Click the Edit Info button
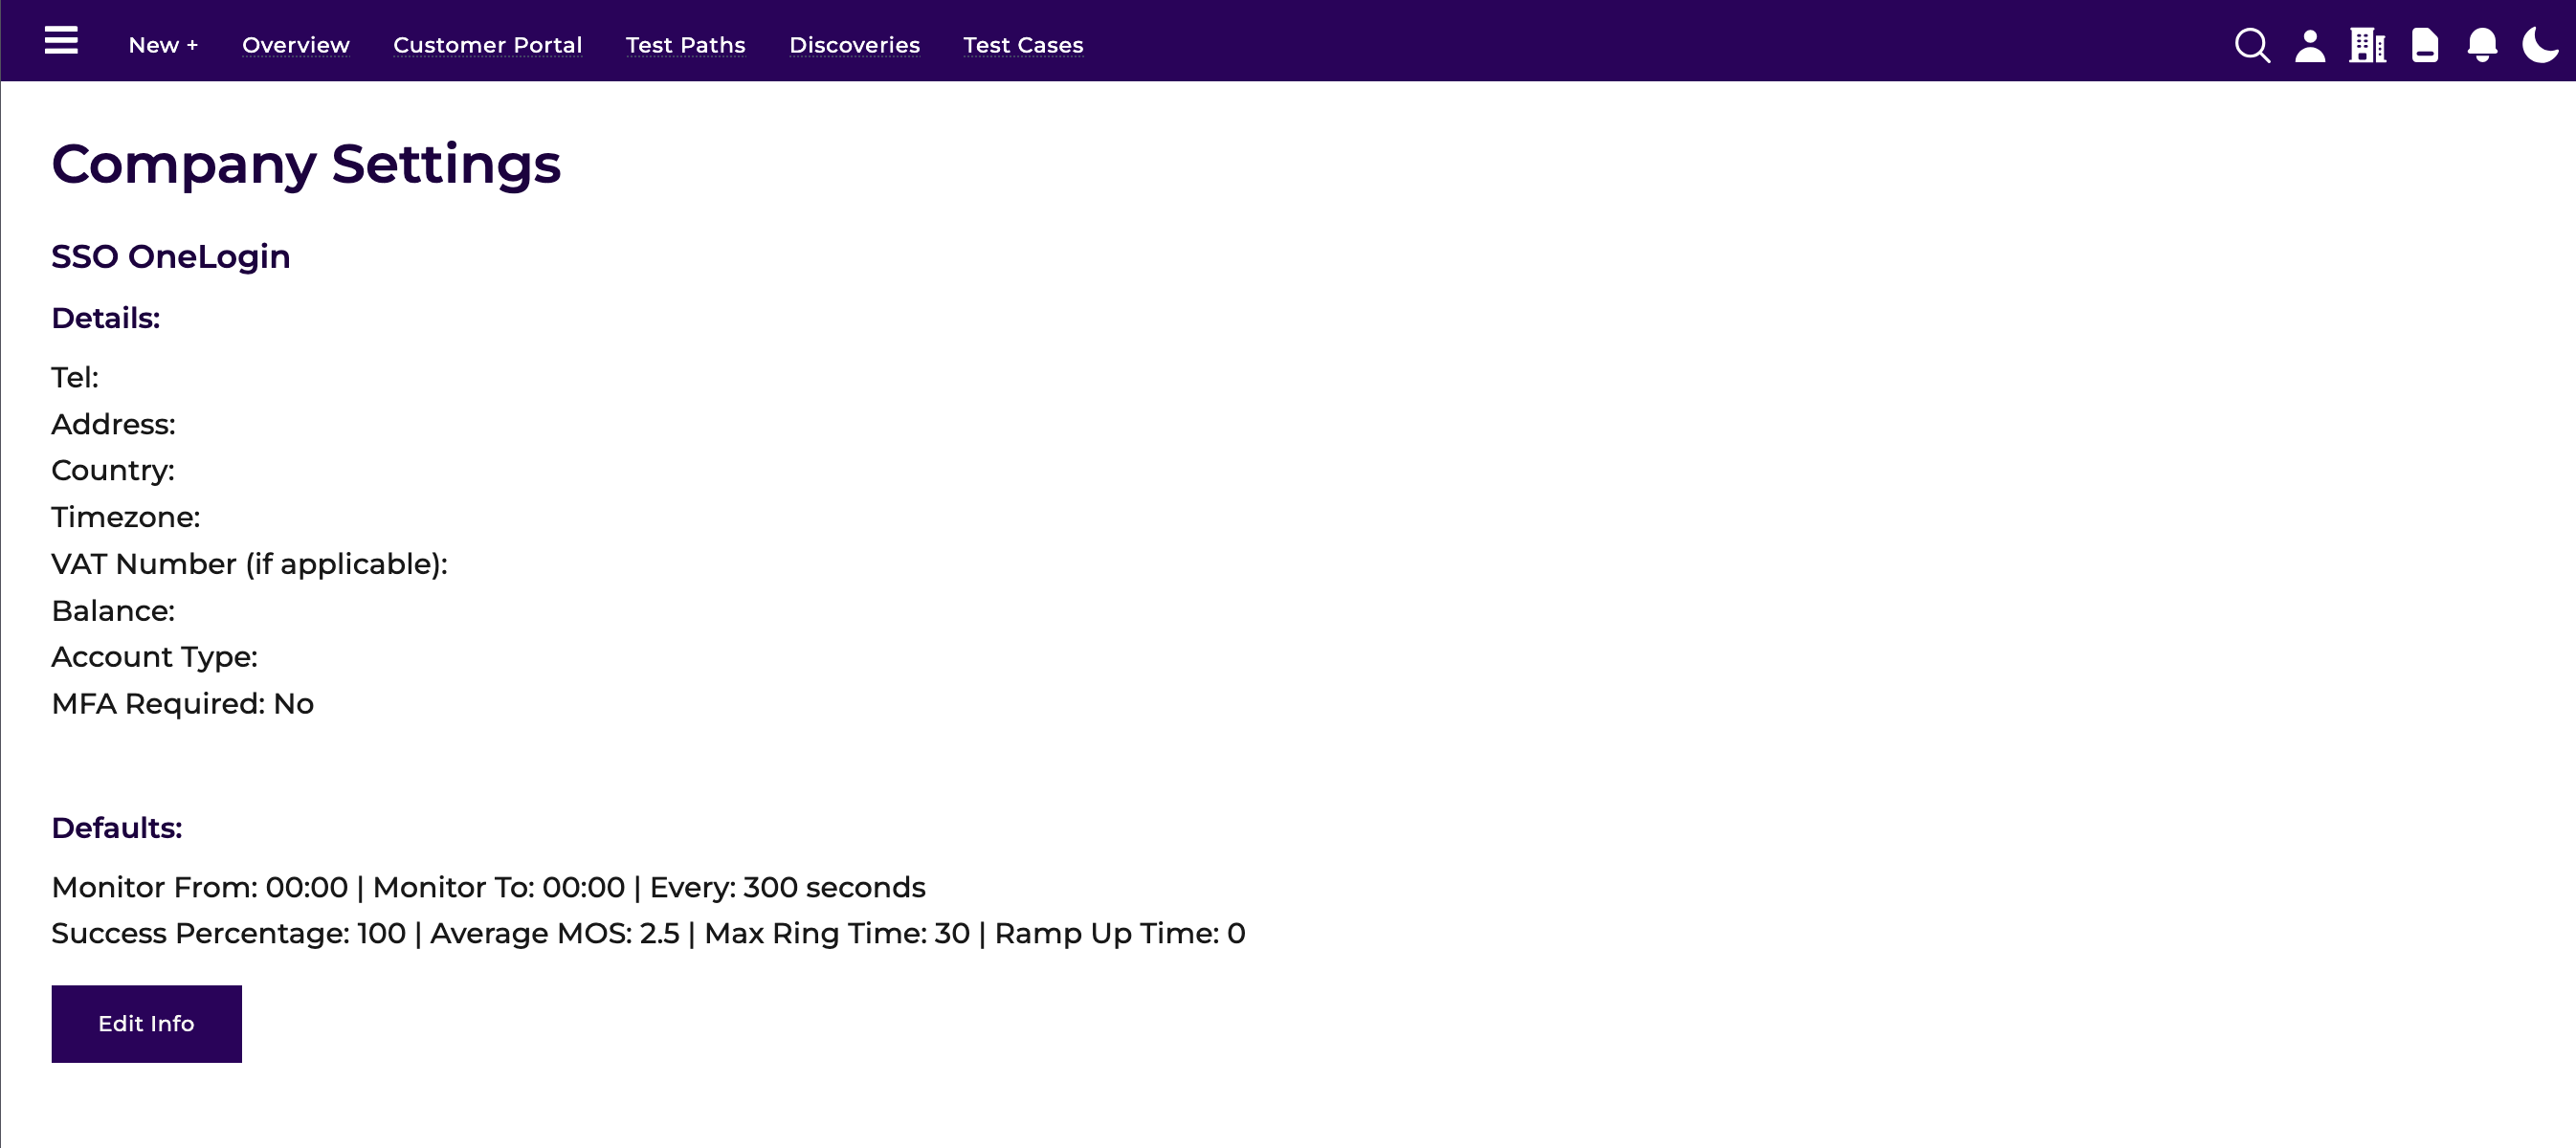Image resolution: width=2576 pixels, height=1148 pixels. [146, 1023]
